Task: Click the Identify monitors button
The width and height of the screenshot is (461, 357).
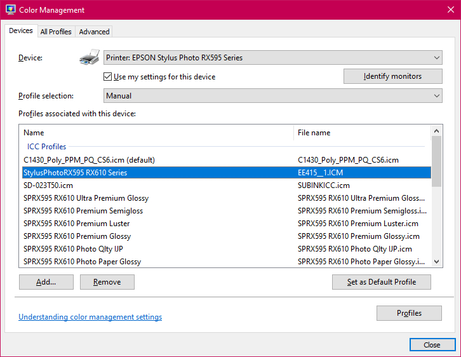Action: pos(393,76)
